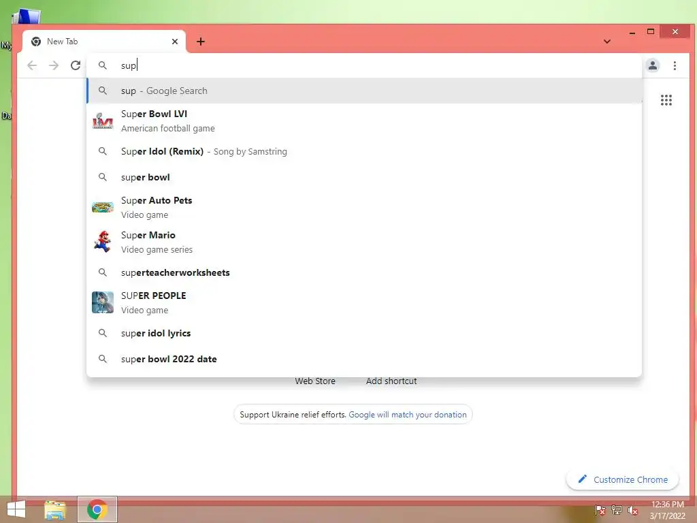
Task: Close the New Tab tab
Action: [x=175, y=42]
